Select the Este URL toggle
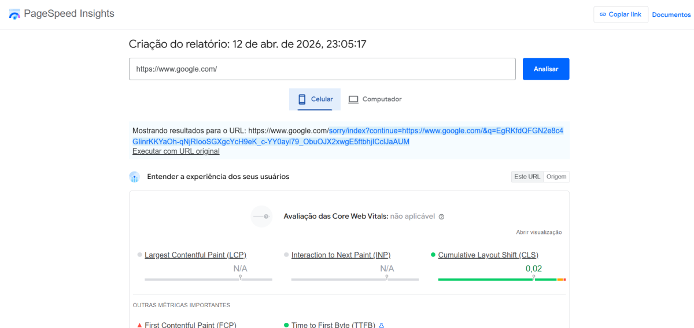 527,177
